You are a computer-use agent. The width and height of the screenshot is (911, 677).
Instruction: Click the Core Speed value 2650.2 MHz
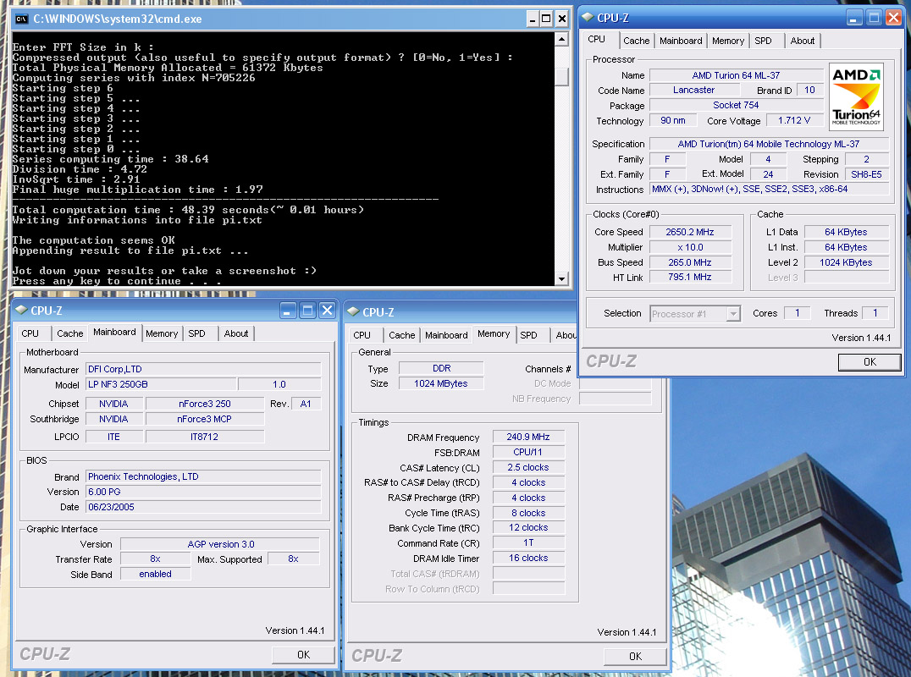click(x=690, y=232)
